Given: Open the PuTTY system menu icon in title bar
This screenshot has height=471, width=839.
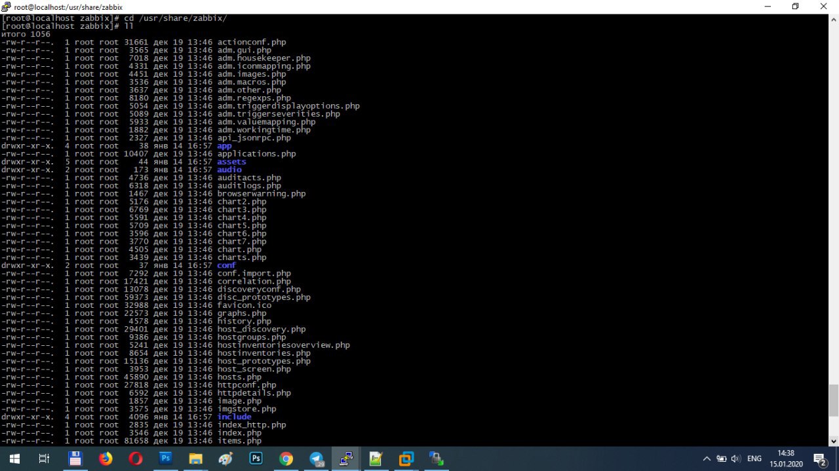Looking at the screenshot, I should coord(6,7).
